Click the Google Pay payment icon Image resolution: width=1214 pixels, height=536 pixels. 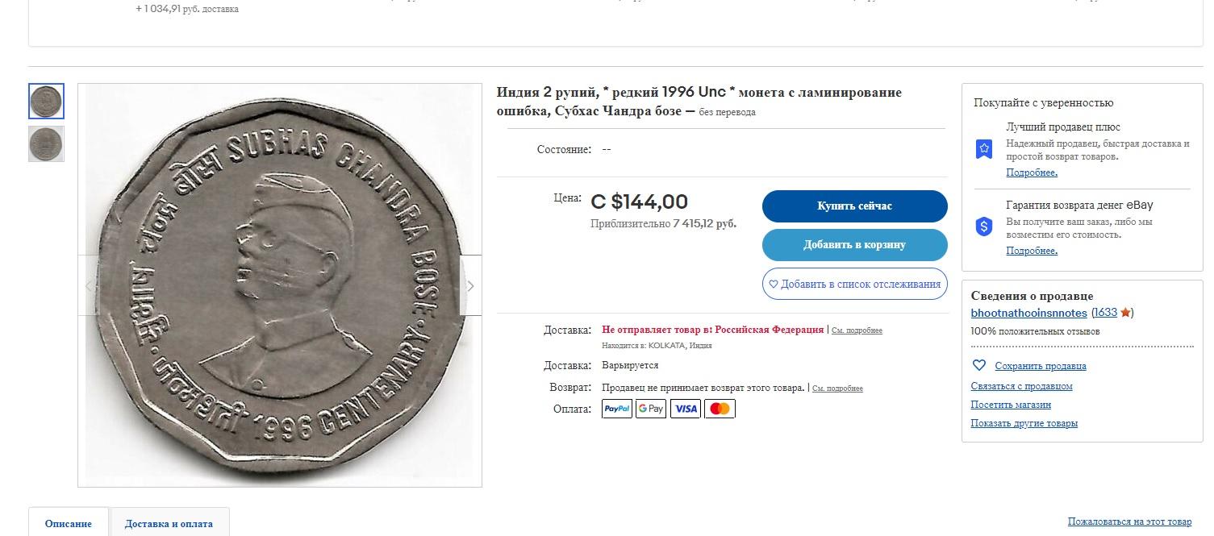click(x=651, y=409)
